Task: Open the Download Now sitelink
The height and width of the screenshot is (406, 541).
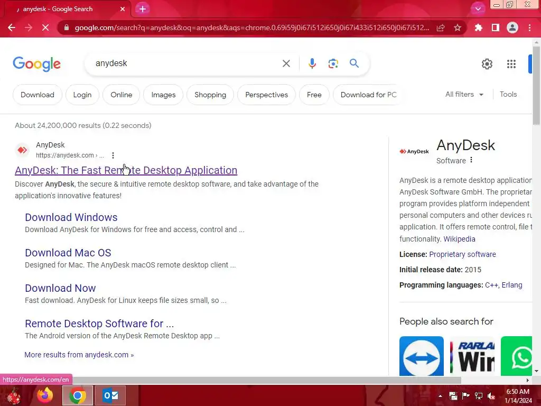Action: 60,288
